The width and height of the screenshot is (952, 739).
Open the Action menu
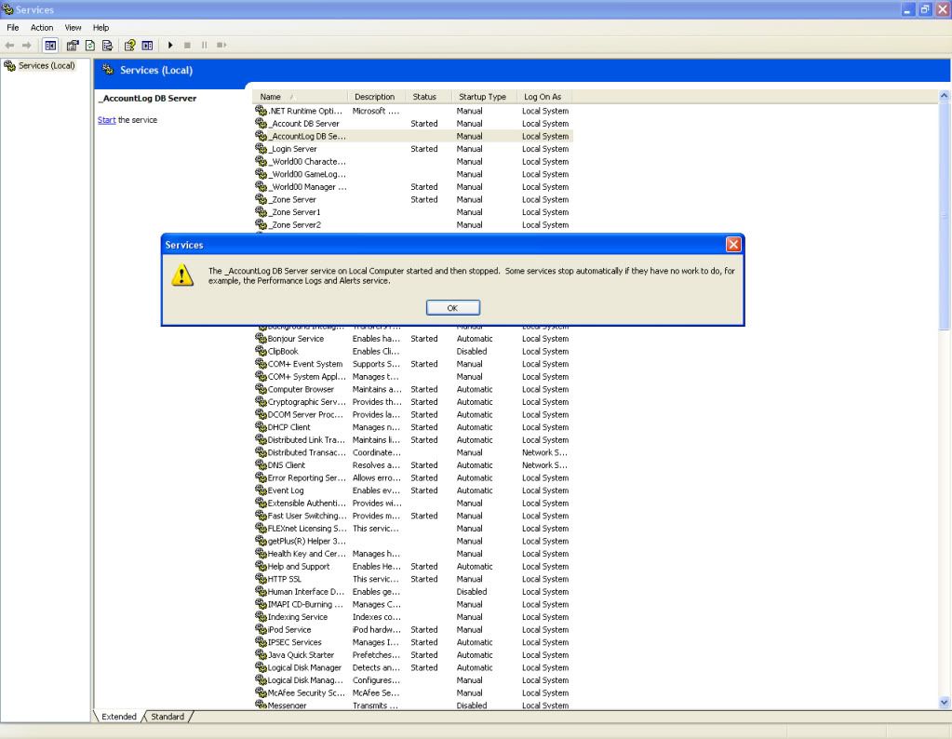[x=42, y=28]
